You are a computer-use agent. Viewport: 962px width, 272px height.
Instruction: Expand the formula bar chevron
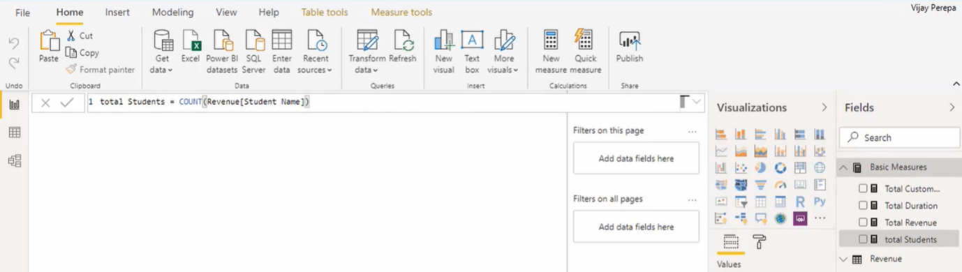[x=697, y=103]
